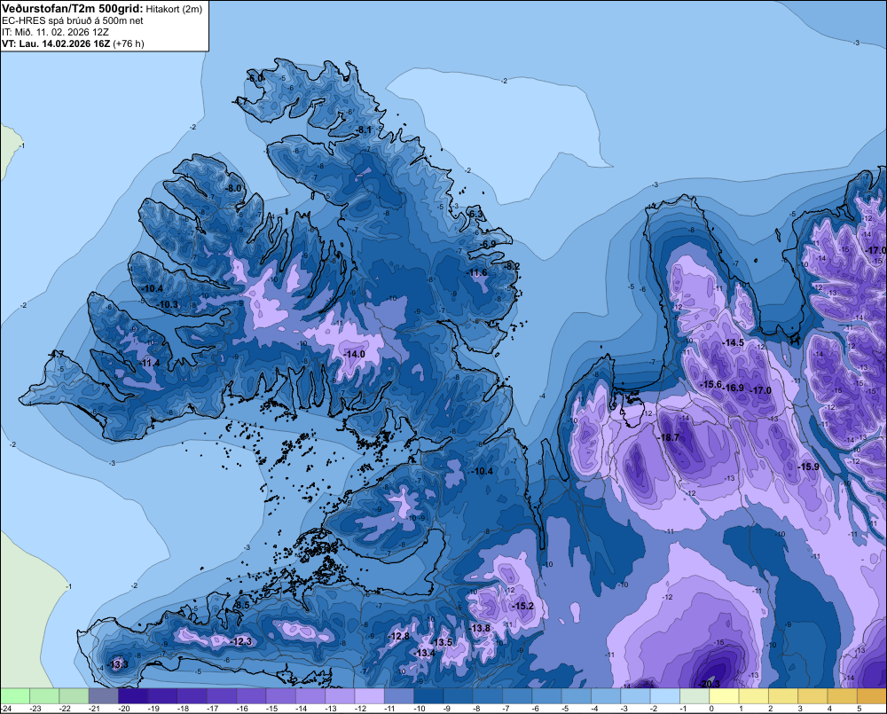The image size is (887, 714).
Task: Select the grey-purple legend swatch above -21
Action: [x=103, y=695]
